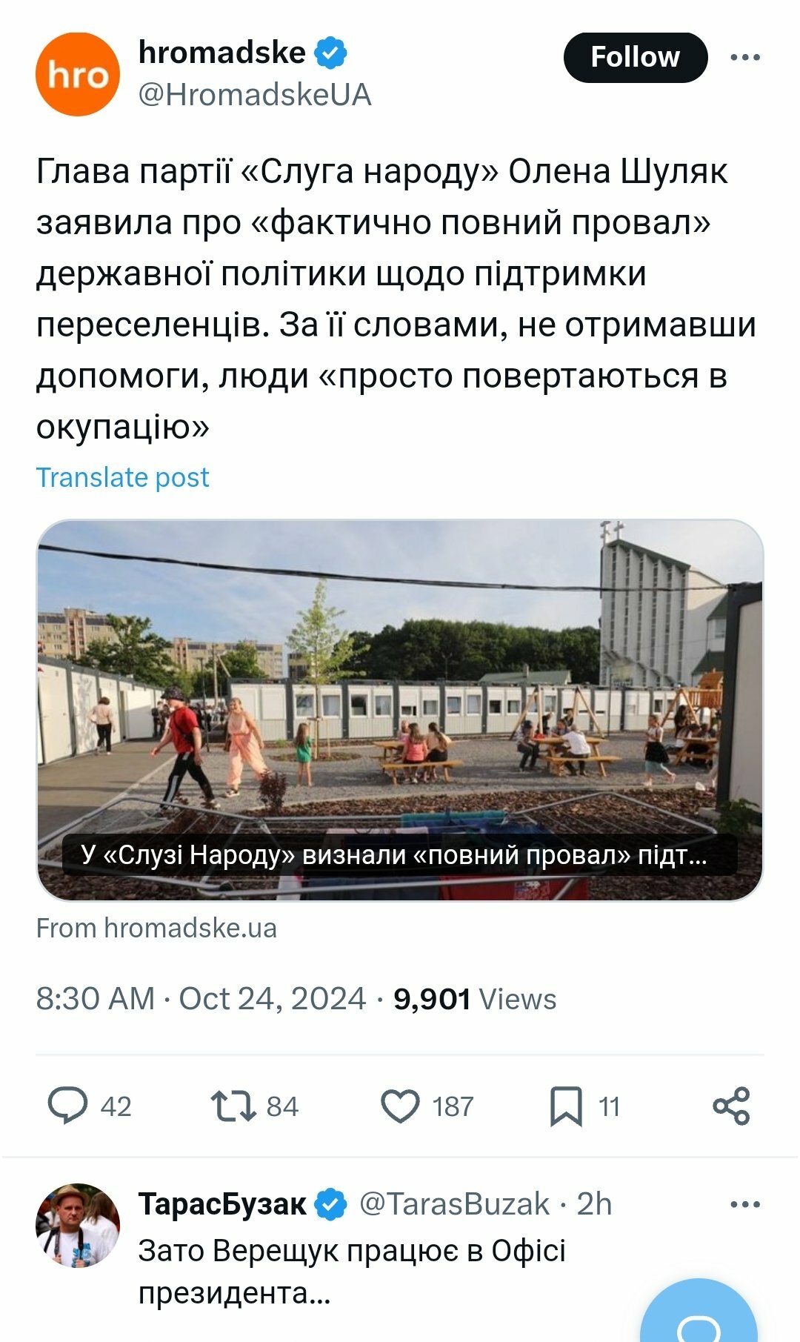
Task: Like the tweet with the heart icon
Action: [x=400, y=1106]
